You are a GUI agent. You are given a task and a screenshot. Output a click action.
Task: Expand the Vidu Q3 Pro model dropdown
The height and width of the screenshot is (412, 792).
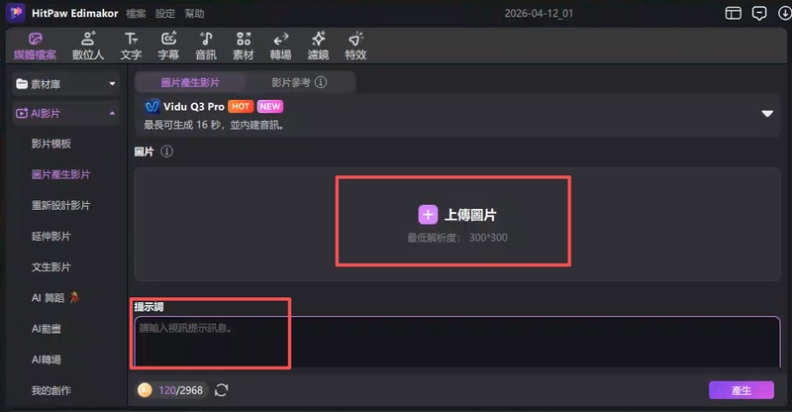767,114
